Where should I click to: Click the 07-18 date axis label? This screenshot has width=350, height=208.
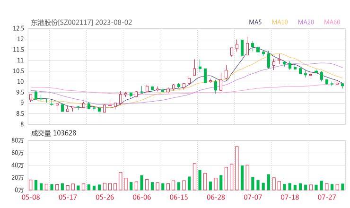click(x=290, y=197)
